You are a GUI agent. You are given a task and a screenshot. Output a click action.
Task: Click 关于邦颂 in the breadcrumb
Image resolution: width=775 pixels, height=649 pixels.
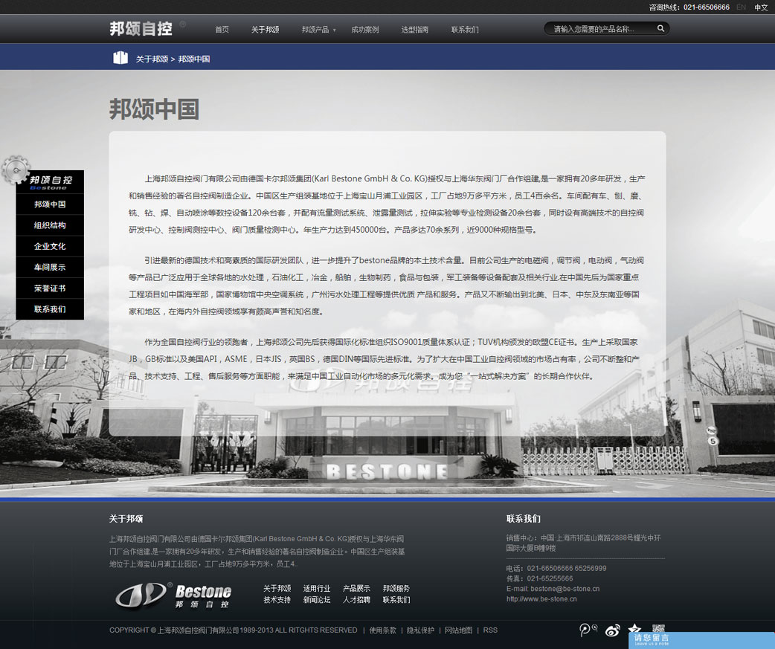point(152,59)
